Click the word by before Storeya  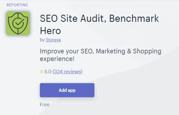(x=42, y=40)
